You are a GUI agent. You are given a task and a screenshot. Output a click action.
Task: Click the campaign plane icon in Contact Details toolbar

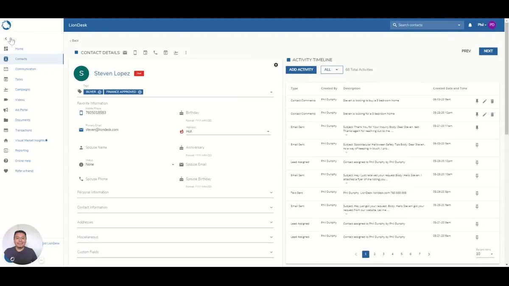tap(176, 53)
